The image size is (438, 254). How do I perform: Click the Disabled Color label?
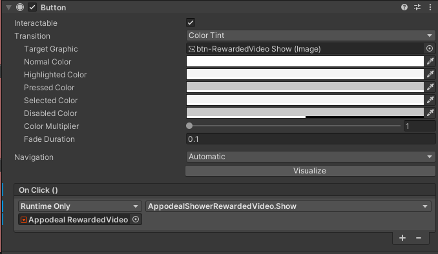(50, 113)
